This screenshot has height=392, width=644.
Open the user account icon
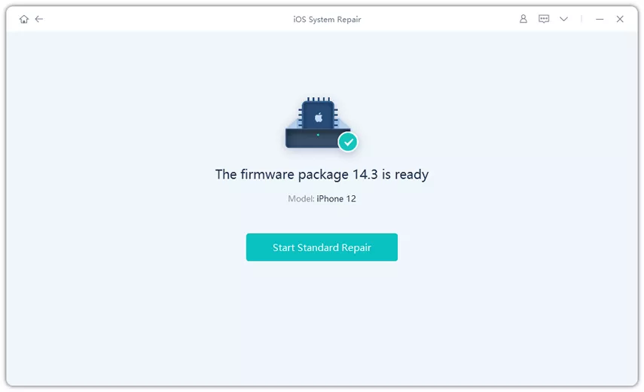523,19
